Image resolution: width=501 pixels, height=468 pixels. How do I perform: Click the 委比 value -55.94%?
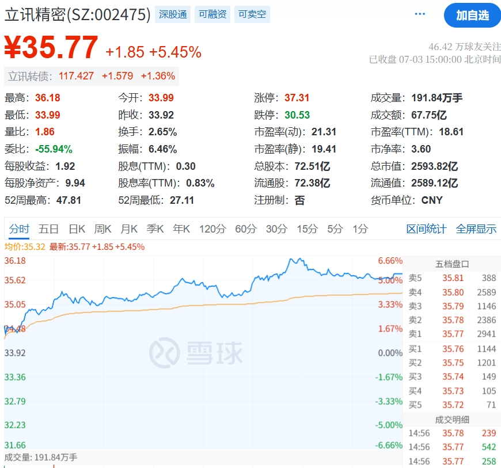54,149
